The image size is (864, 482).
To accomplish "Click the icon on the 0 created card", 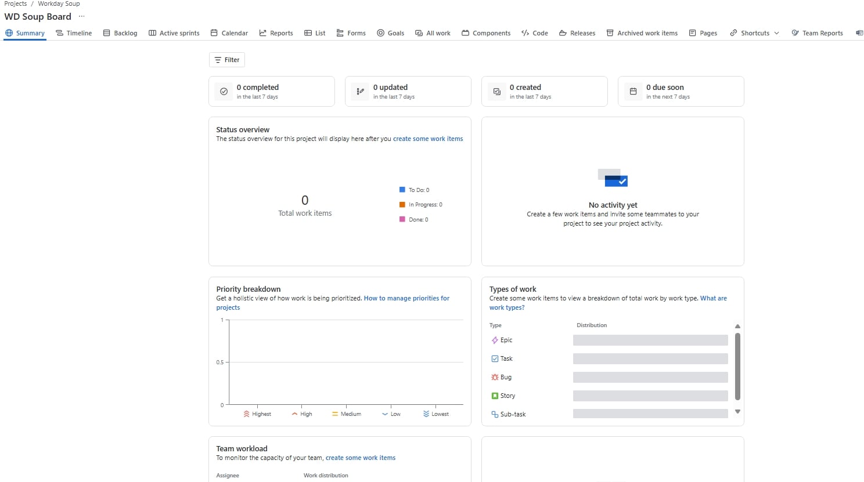I will click(496, 92).
